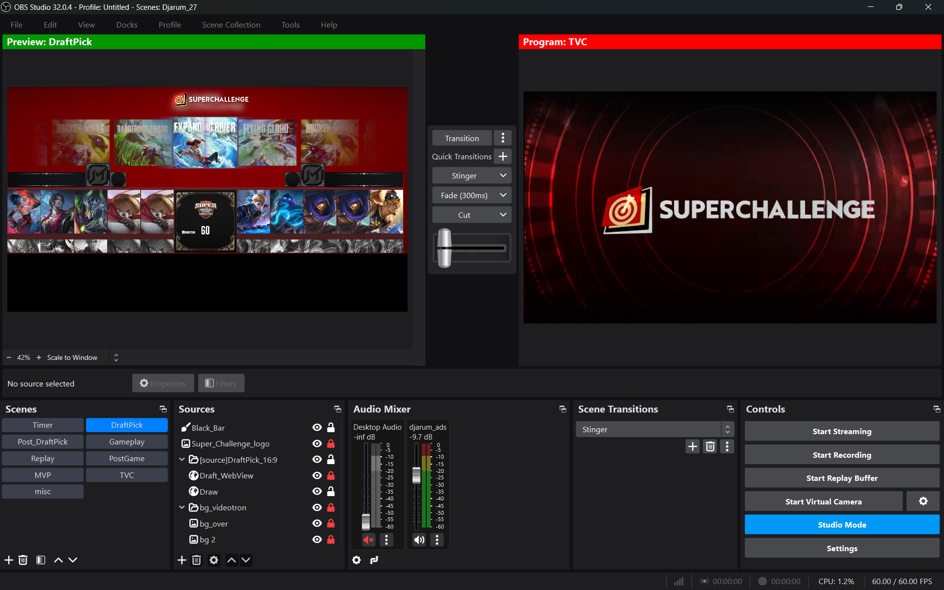
Task: Open Scene Transitions Stinger combo box
Action: (655, 429)
